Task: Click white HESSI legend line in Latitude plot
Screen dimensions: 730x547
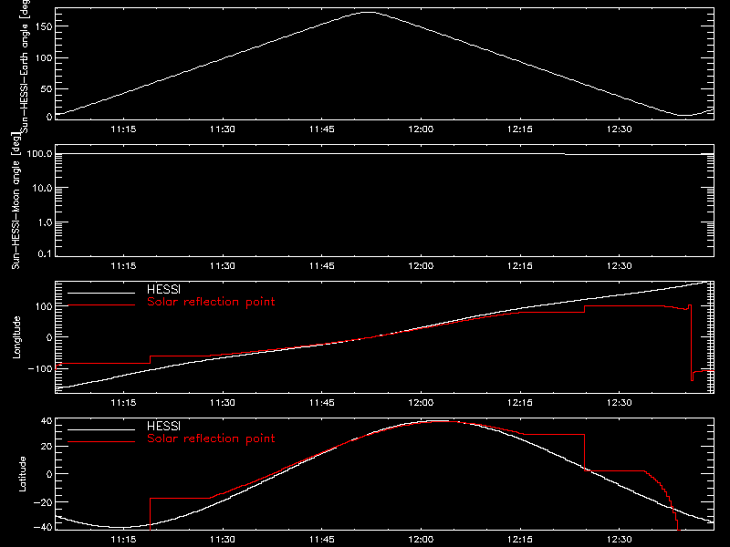Action: [101, 429]
